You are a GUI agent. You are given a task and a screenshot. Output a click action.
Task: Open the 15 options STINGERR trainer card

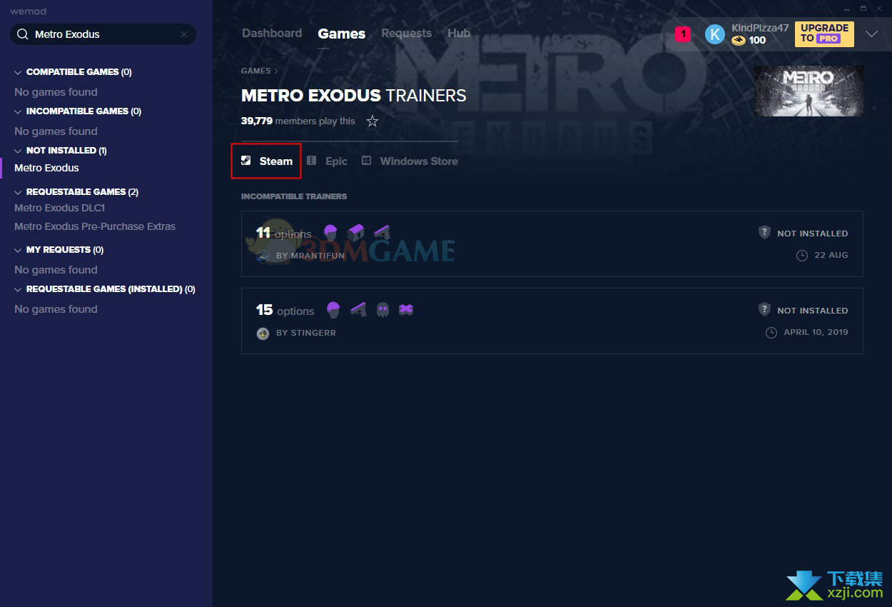(x=552, y=321)
